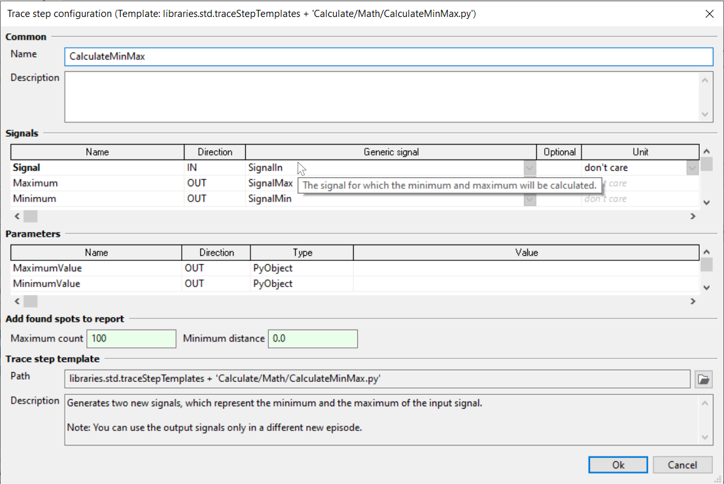Click Parameters table scroll left arrow

pyautogui.click(x=17, y=301)
